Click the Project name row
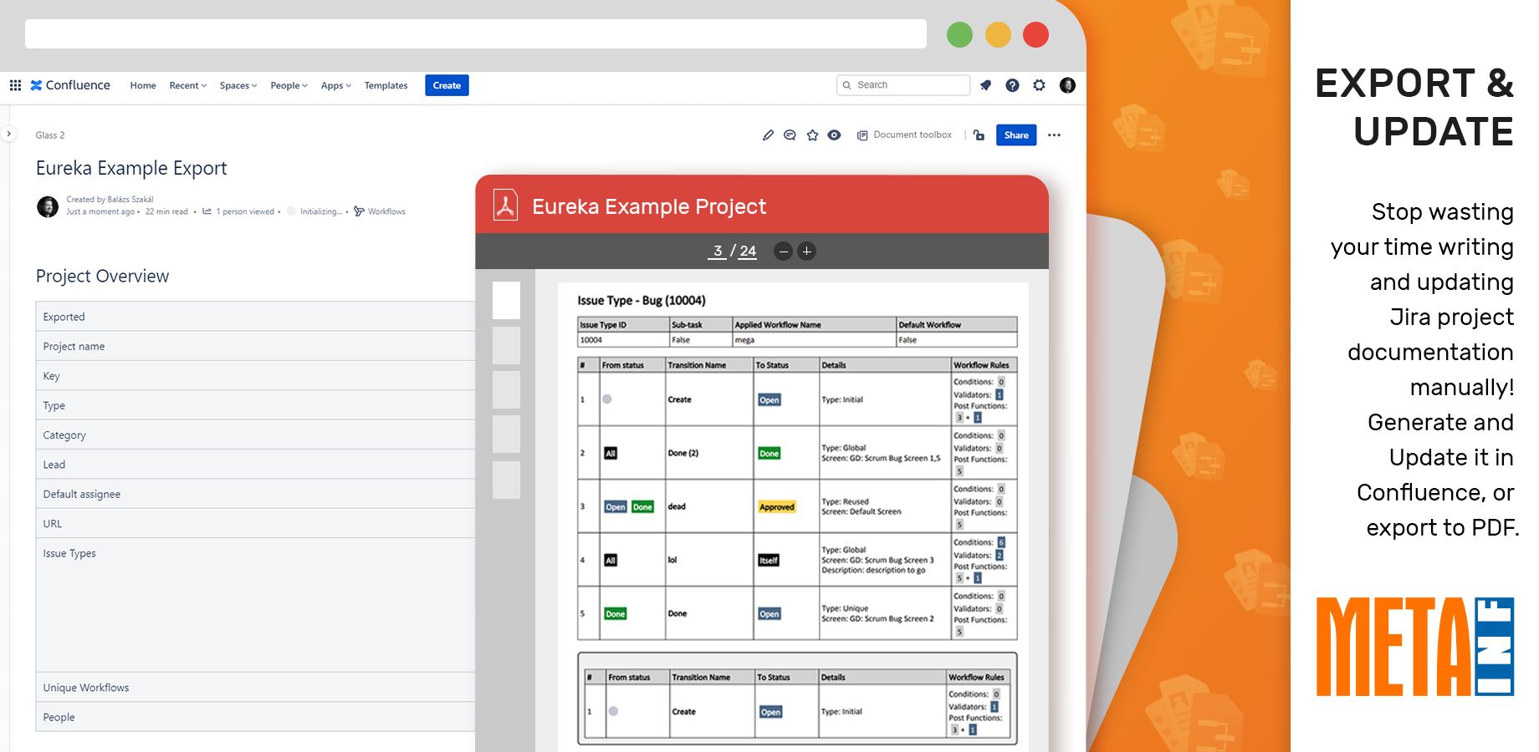Screen dimensions: 1539x752 click(255, 346)
